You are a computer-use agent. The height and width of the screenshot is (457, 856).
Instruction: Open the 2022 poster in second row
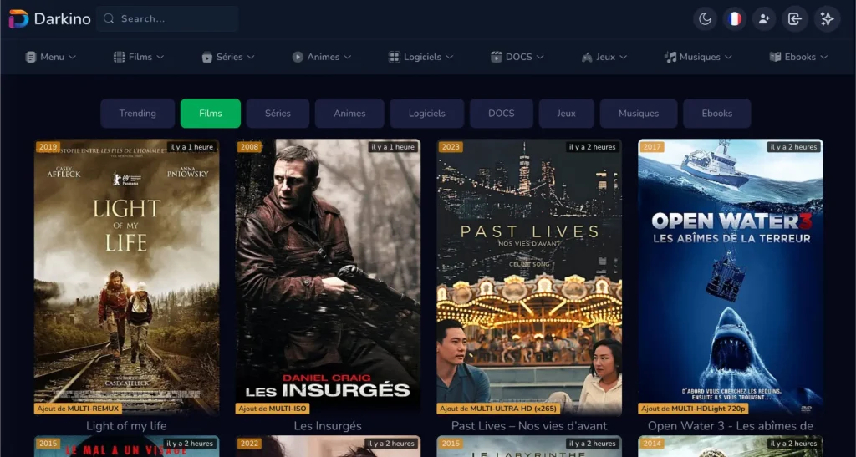tap(328, 446)
